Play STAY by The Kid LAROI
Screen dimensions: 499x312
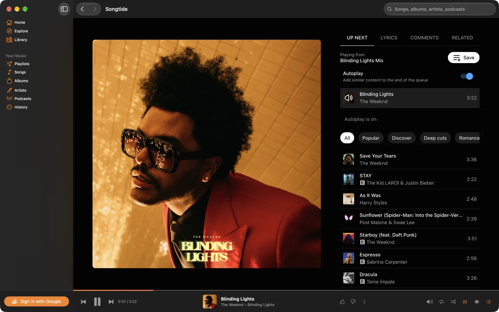point(410,179)
